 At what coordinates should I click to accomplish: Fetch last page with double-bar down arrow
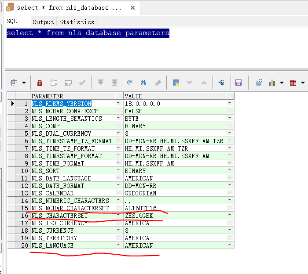(115, 83)
